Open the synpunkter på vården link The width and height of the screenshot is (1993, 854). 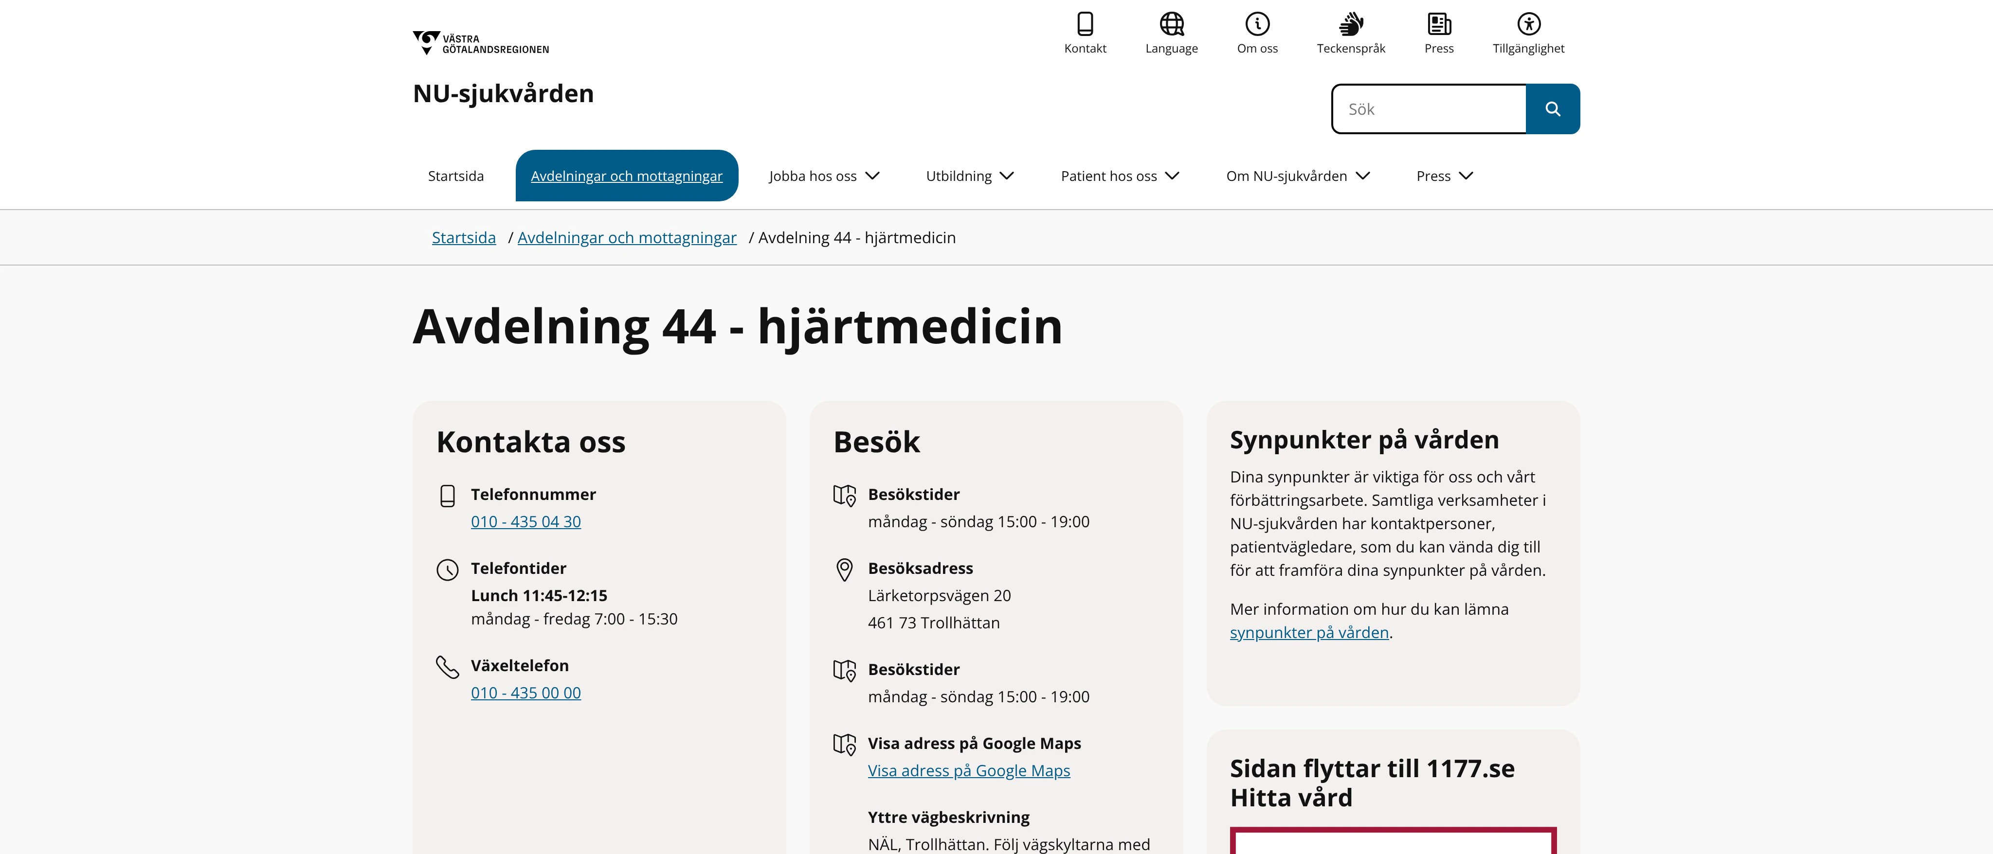1309,633
